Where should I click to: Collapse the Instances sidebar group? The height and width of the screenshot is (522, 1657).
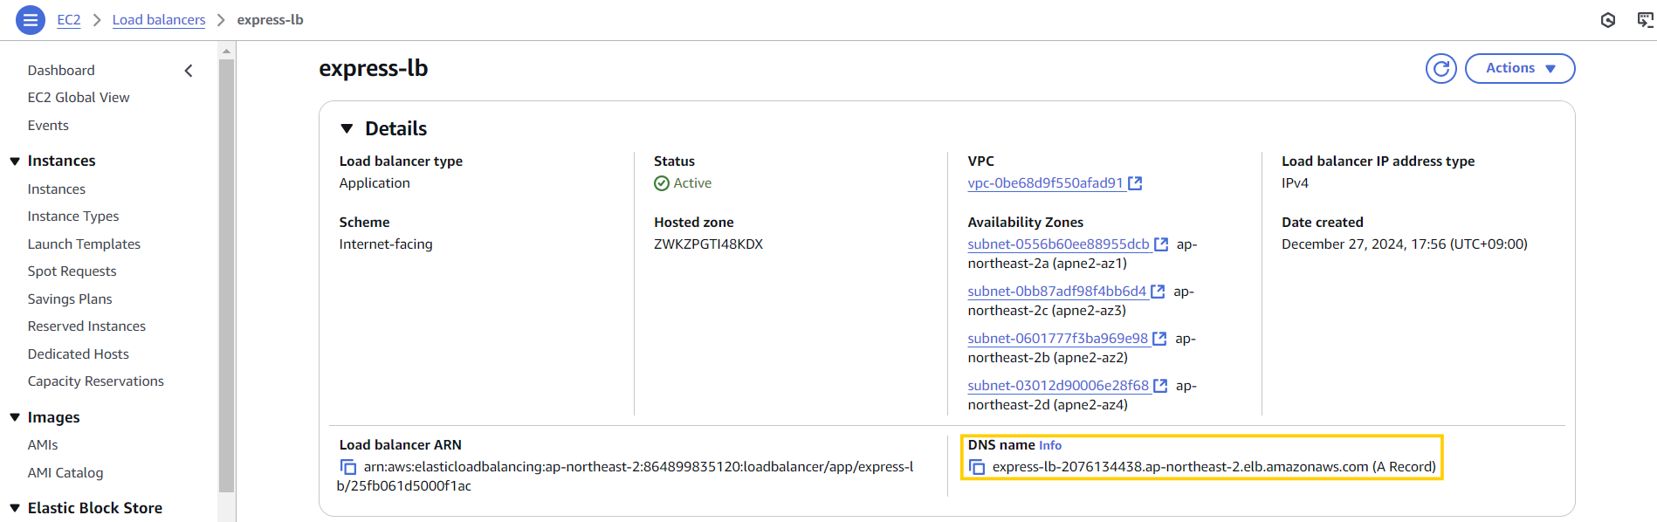click(x=15, y=161)
